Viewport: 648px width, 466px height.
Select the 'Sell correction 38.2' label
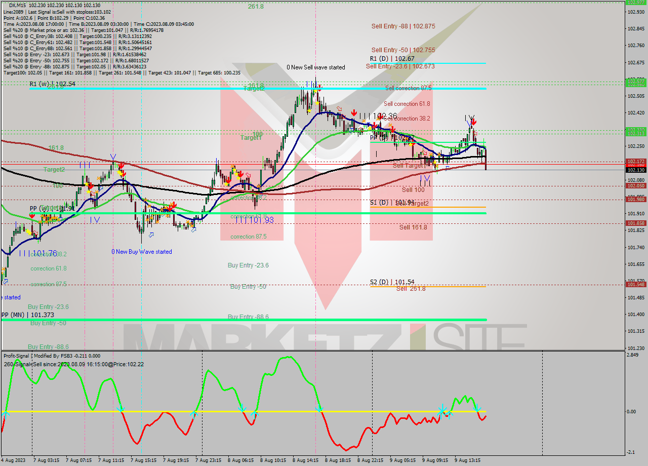click(407, 119)
